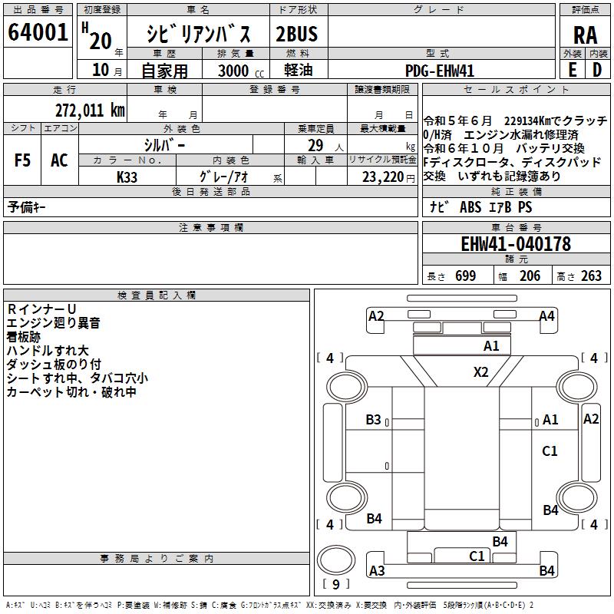The height and width of the screenshot is (614, 614).
Task: Click the lot number 64001
Action: coord(38,33)
